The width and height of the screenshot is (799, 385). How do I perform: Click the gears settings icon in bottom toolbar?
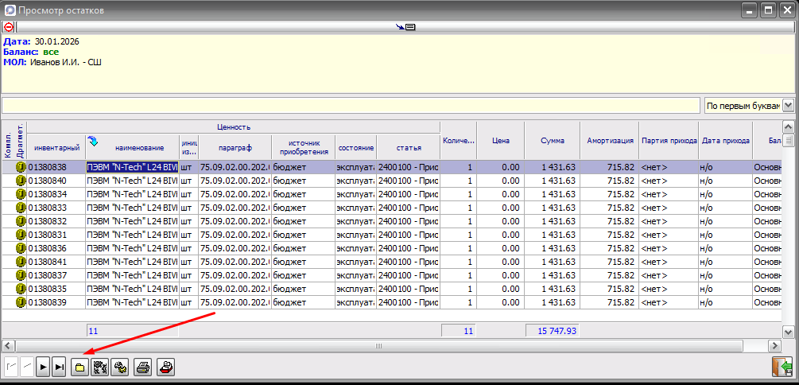tap(99, 367)
